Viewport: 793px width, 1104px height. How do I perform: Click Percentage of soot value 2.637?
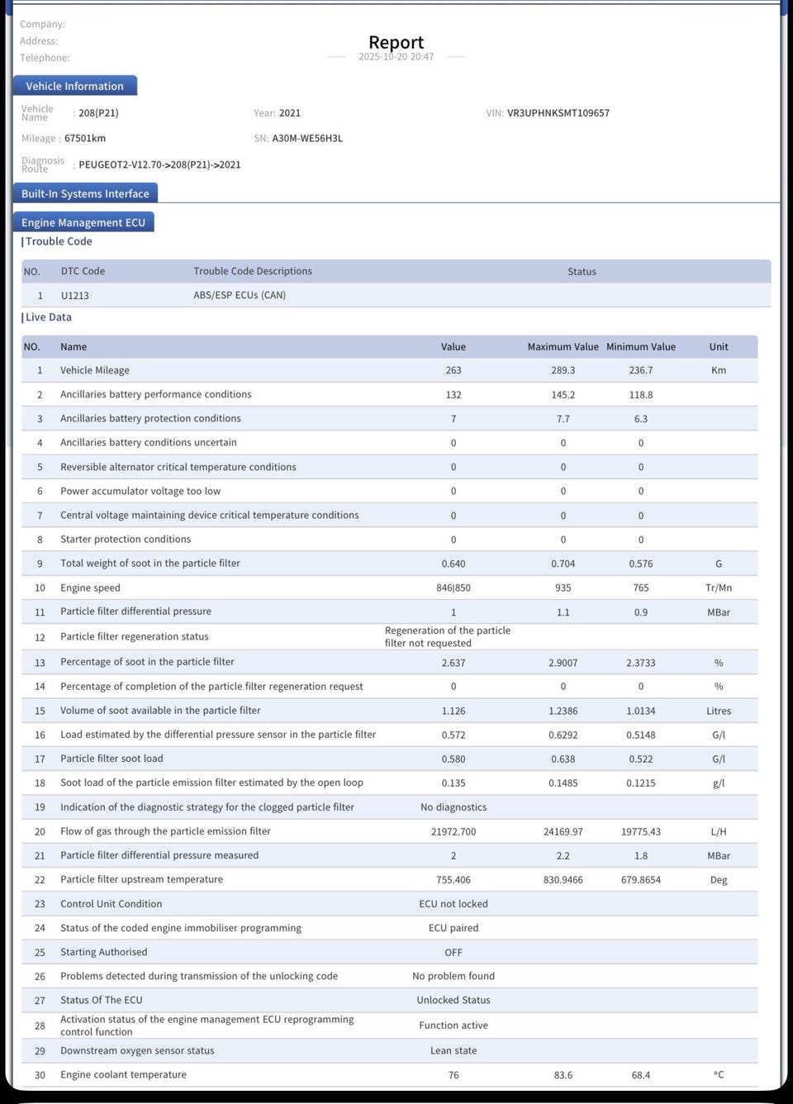(x=453, y=663)
